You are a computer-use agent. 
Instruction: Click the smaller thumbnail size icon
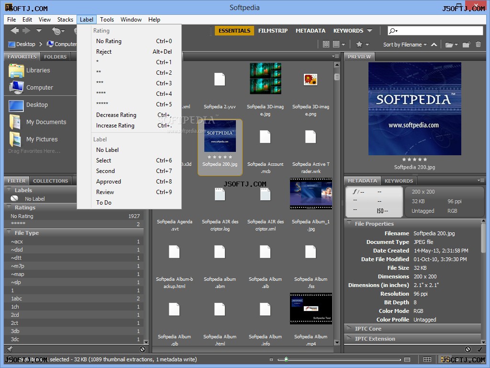pyautogui.click(x=271, y=359)
